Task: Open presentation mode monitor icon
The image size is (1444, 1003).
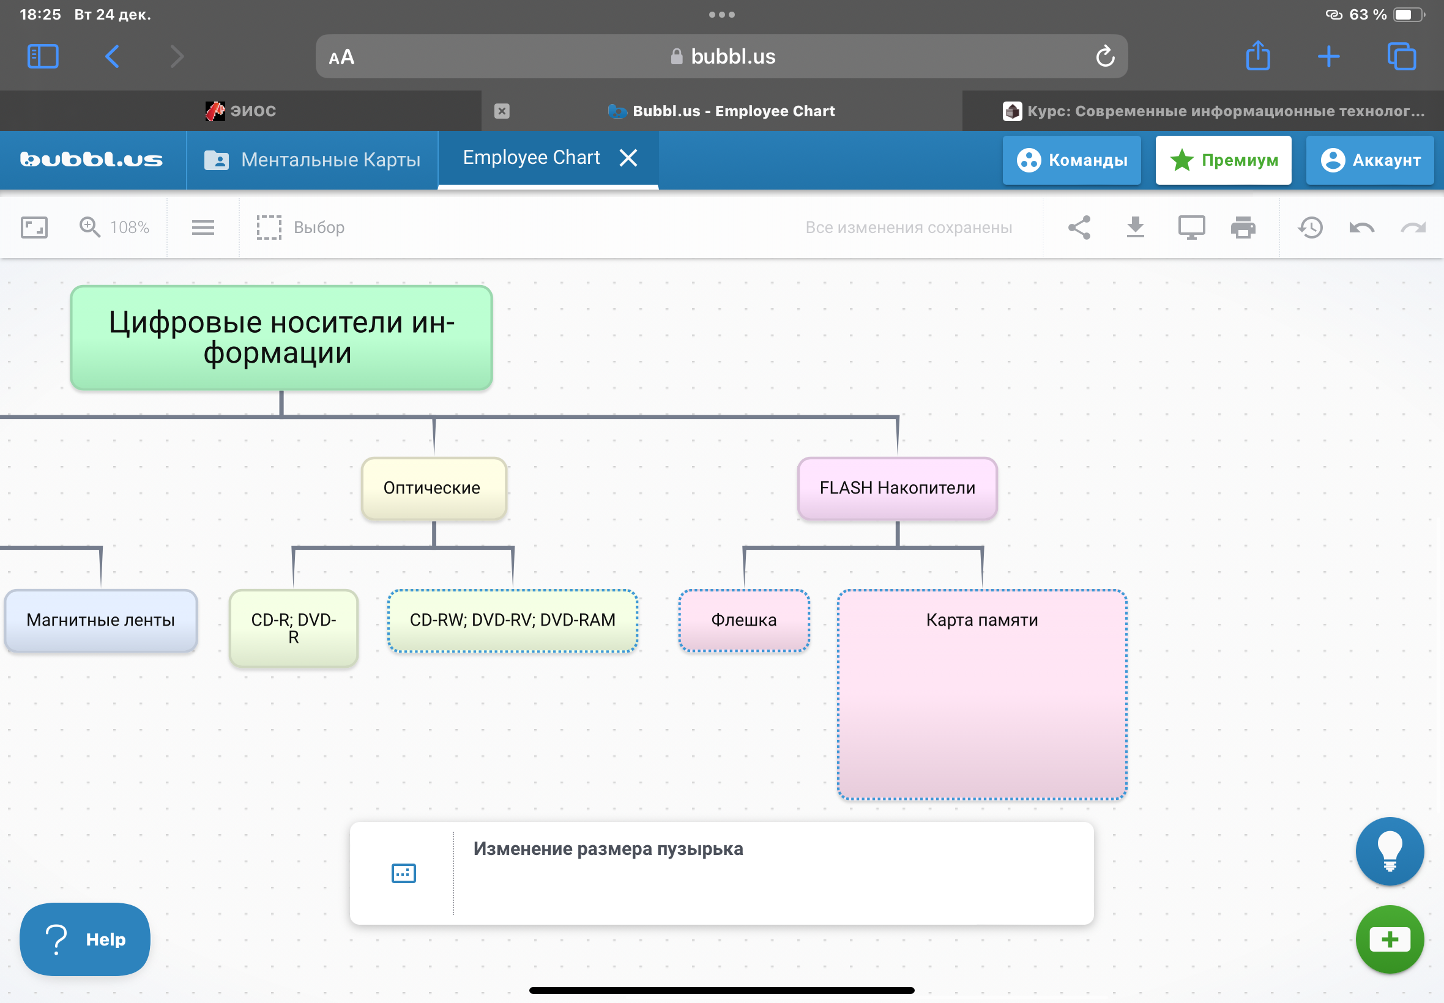Action: (1191, 227)
